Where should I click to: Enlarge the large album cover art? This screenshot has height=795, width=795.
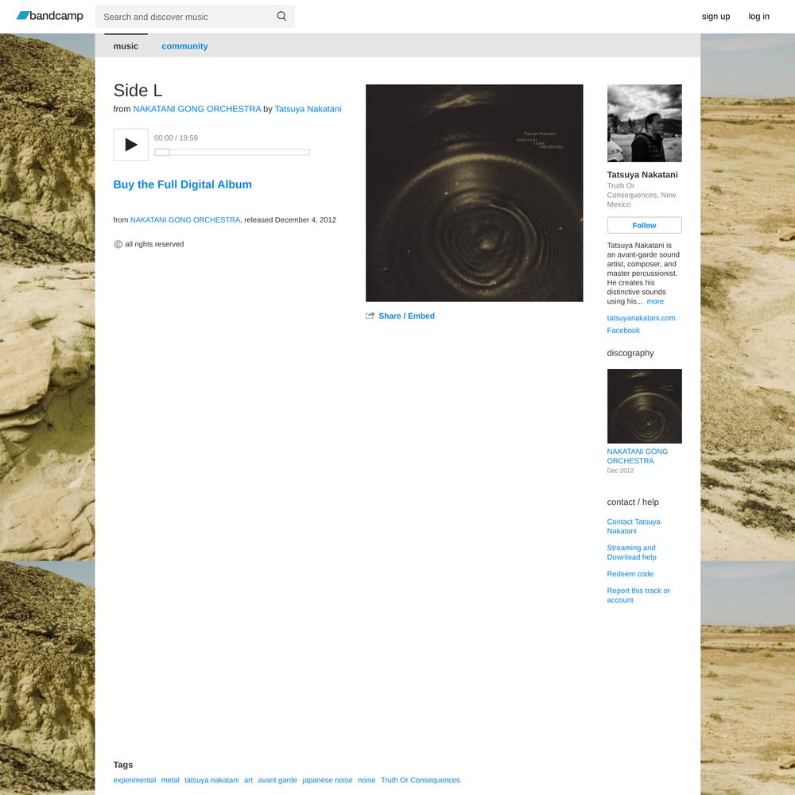pyautogui.click(x=474, y=193)
